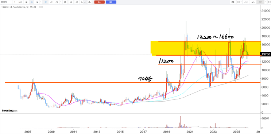Click the blue 매도 sell button

[x=111, y=2]
